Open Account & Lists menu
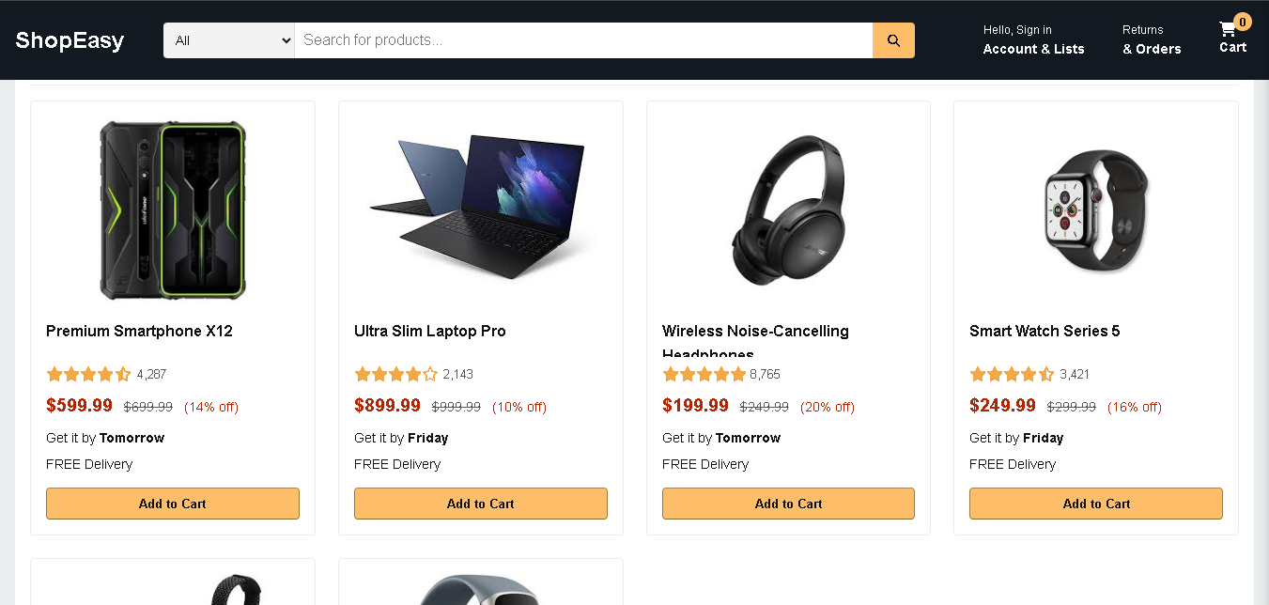Viewport: 1269px width, 605px height. pos(1033,40)
